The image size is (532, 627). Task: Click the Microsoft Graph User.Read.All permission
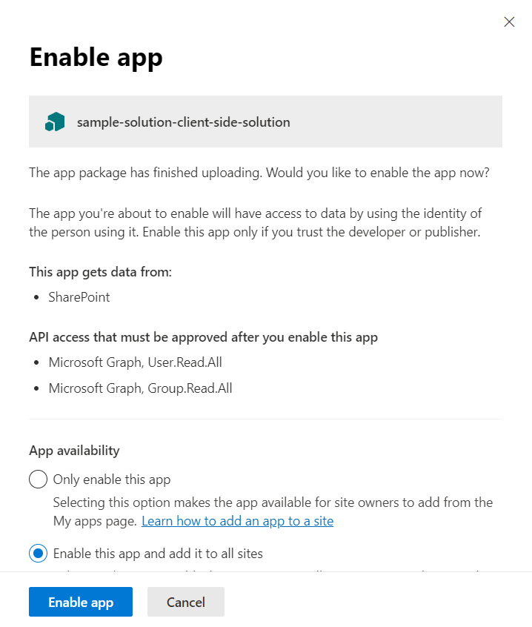pos(136,362)
